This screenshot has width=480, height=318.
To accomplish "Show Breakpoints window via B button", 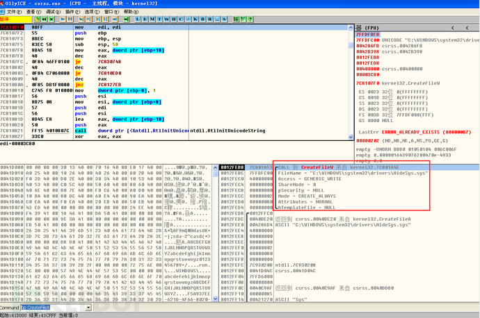I will pos(202,19).
